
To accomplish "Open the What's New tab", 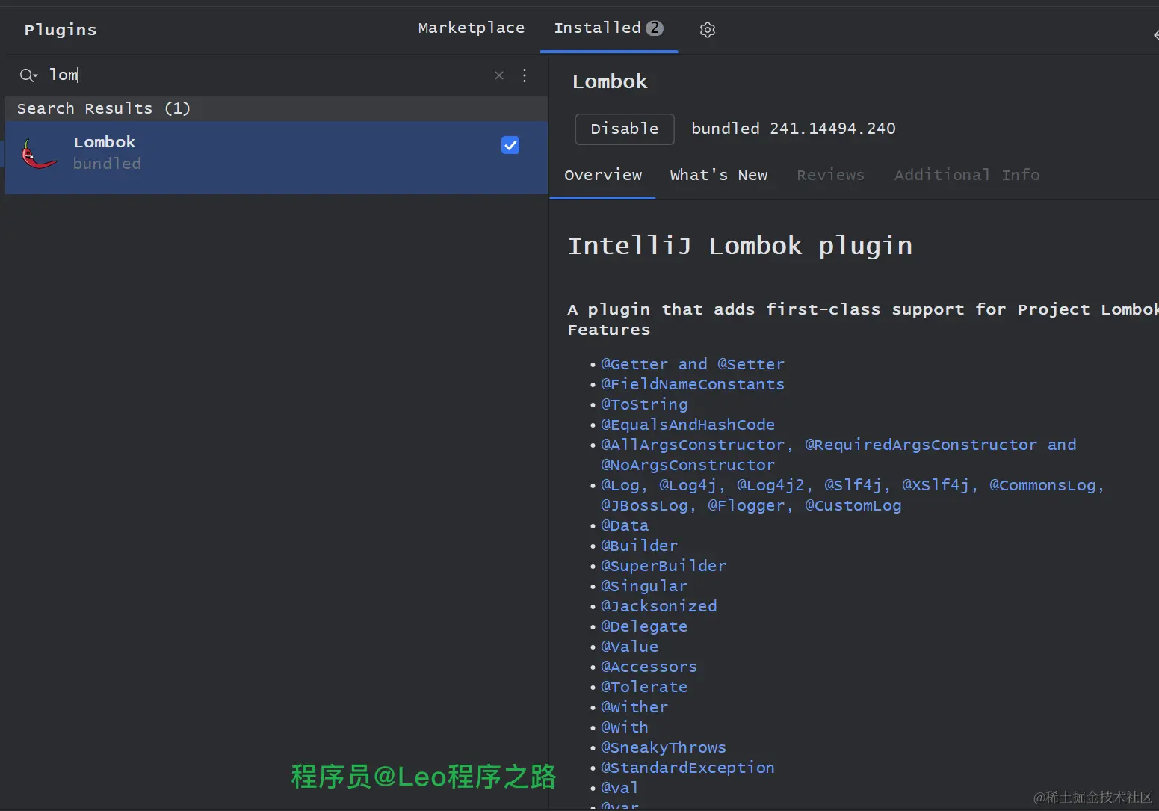I will [x=719, y=175].
